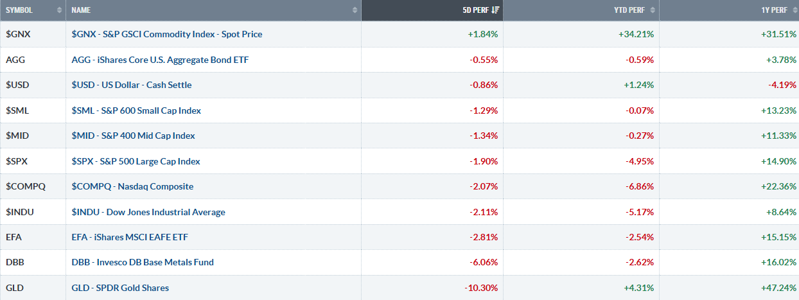Viewport: 799px width, 300px height.
Task: Click the +47.24% 1Y performance value
Action: 778,288
